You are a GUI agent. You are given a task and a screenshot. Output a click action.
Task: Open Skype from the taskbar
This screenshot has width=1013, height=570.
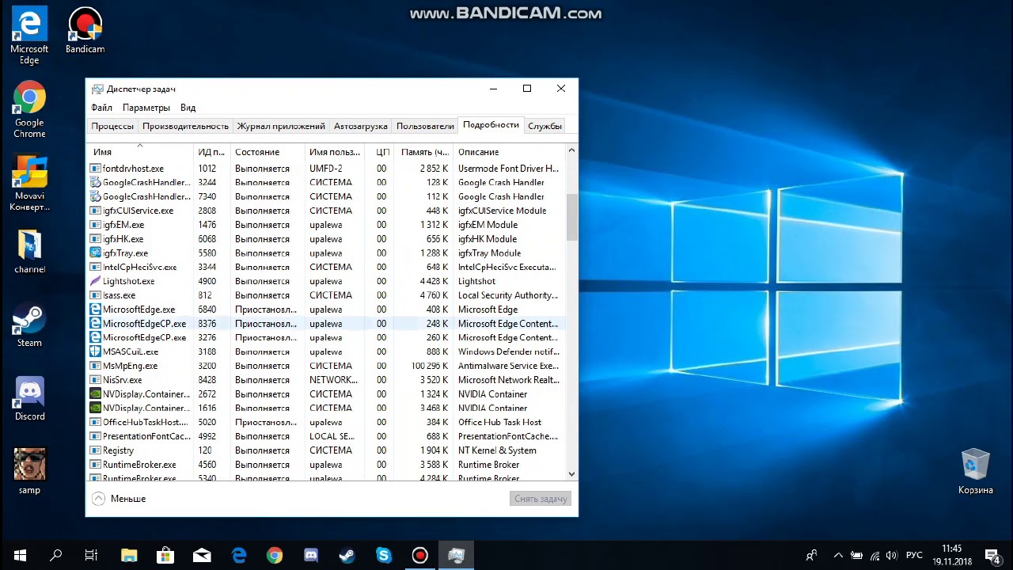pos(384,556)
